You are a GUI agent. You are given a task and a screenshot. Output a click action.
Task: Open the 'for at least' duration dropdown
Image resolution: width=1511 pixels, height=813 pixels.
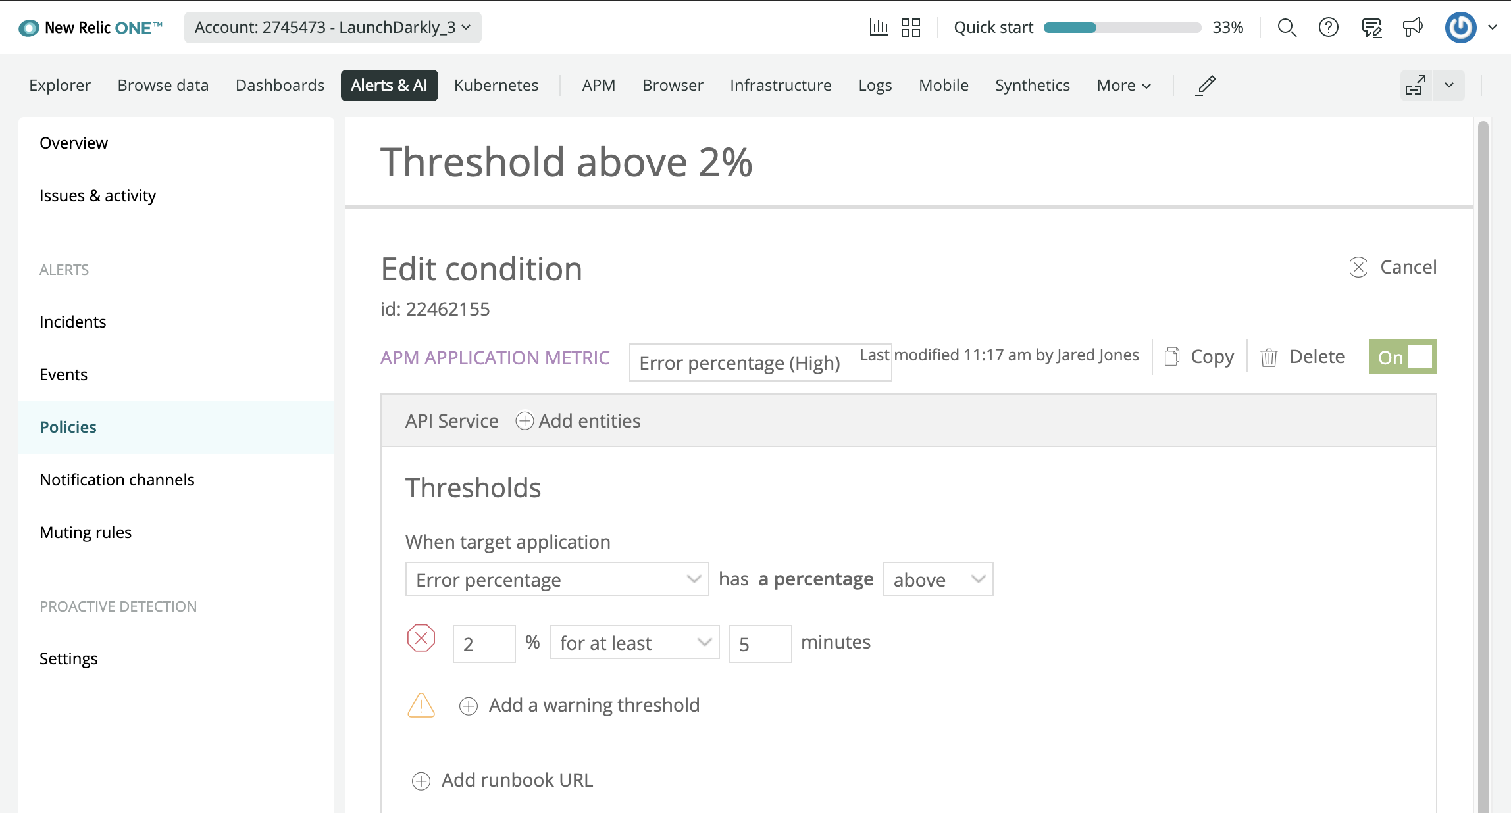(634, 643)
